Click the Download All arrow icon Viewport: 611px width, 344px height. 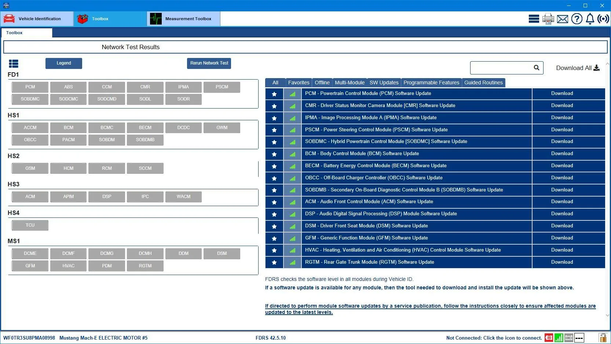pyautogui.click(x=596, y=68)
